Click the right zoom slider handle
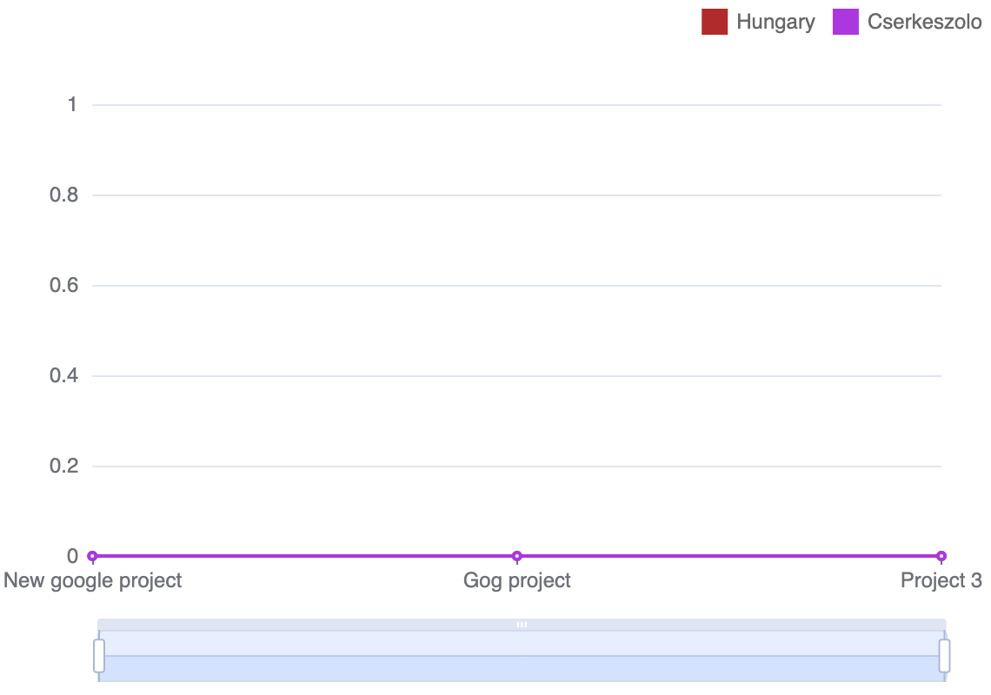 click(944, 656)
